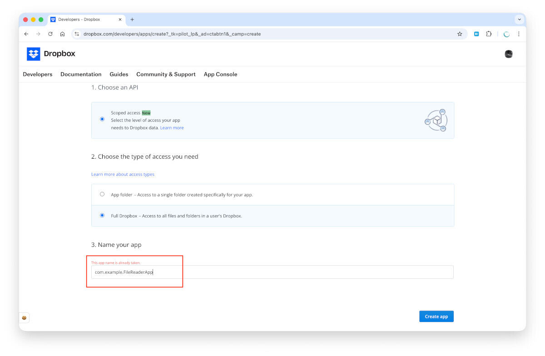Open the App Console nav item
Screen dimensions: 545x356
[220, 74]
